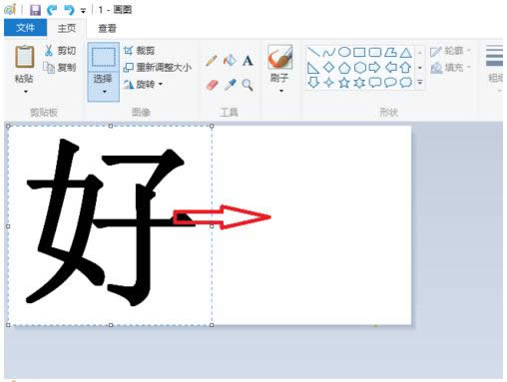Image resolution: width=507 pixels, height=382 pixels.
Task: Click 重新调整大小 button
Action: point(158,68)
